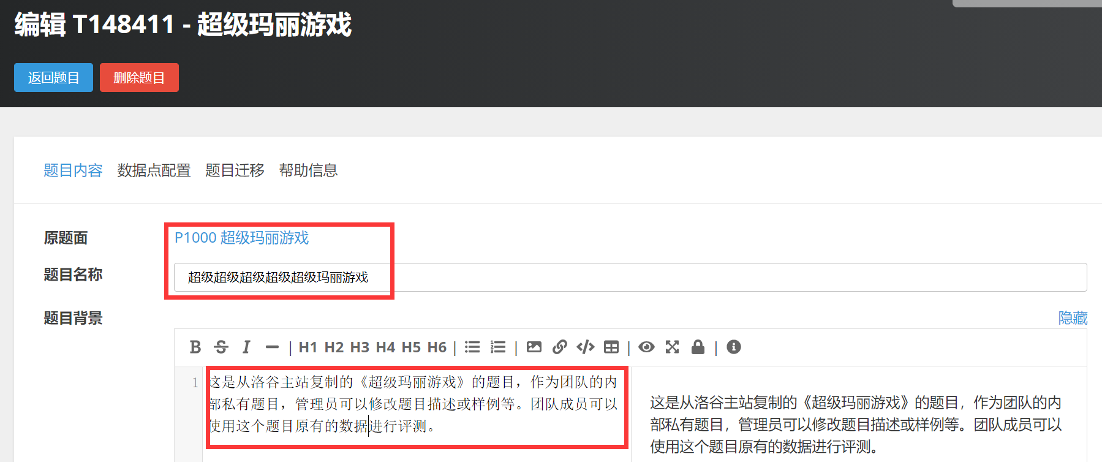Insert an unordered bullet list
Screen dimensions: 1102x462
[x=472, y=347]
